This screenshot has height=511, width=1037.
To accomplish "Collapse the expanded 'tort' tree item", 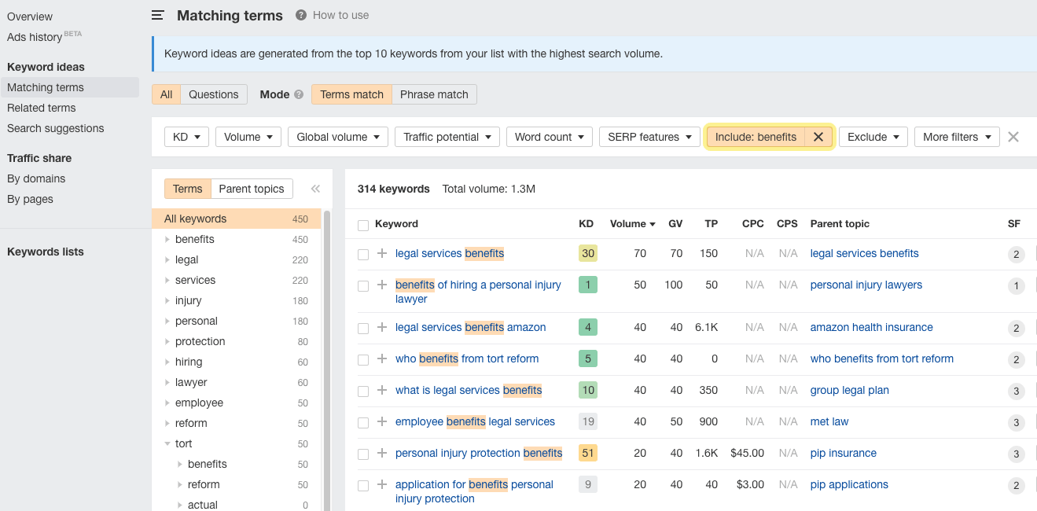I will (167, 443).
